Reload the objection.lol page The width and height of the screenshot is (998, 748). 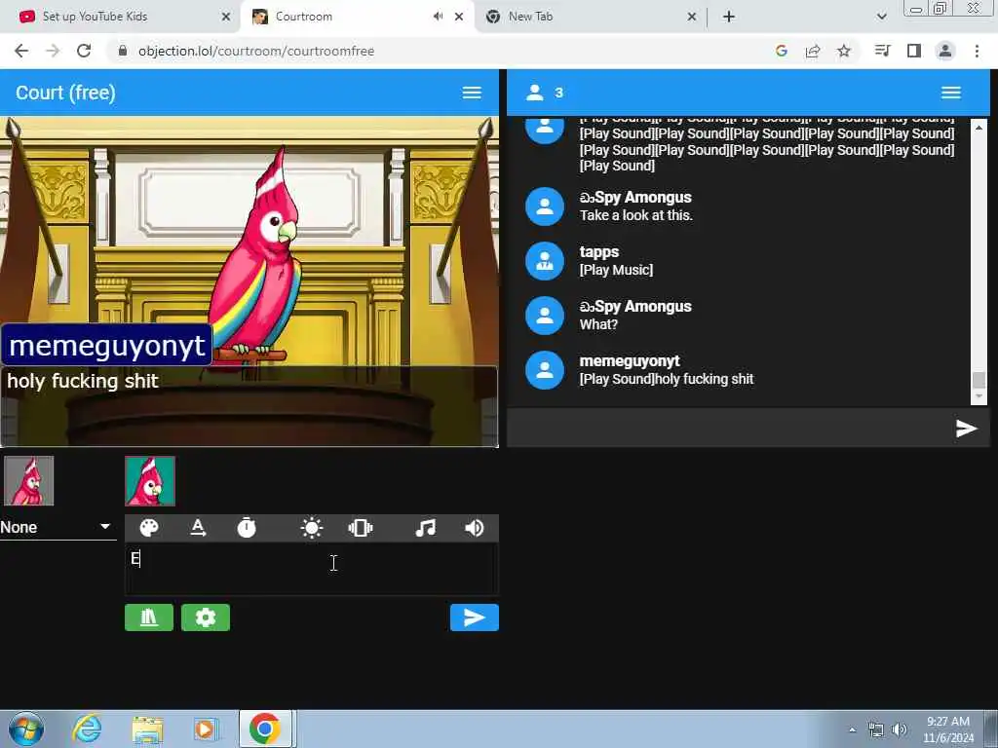point(84,51)
